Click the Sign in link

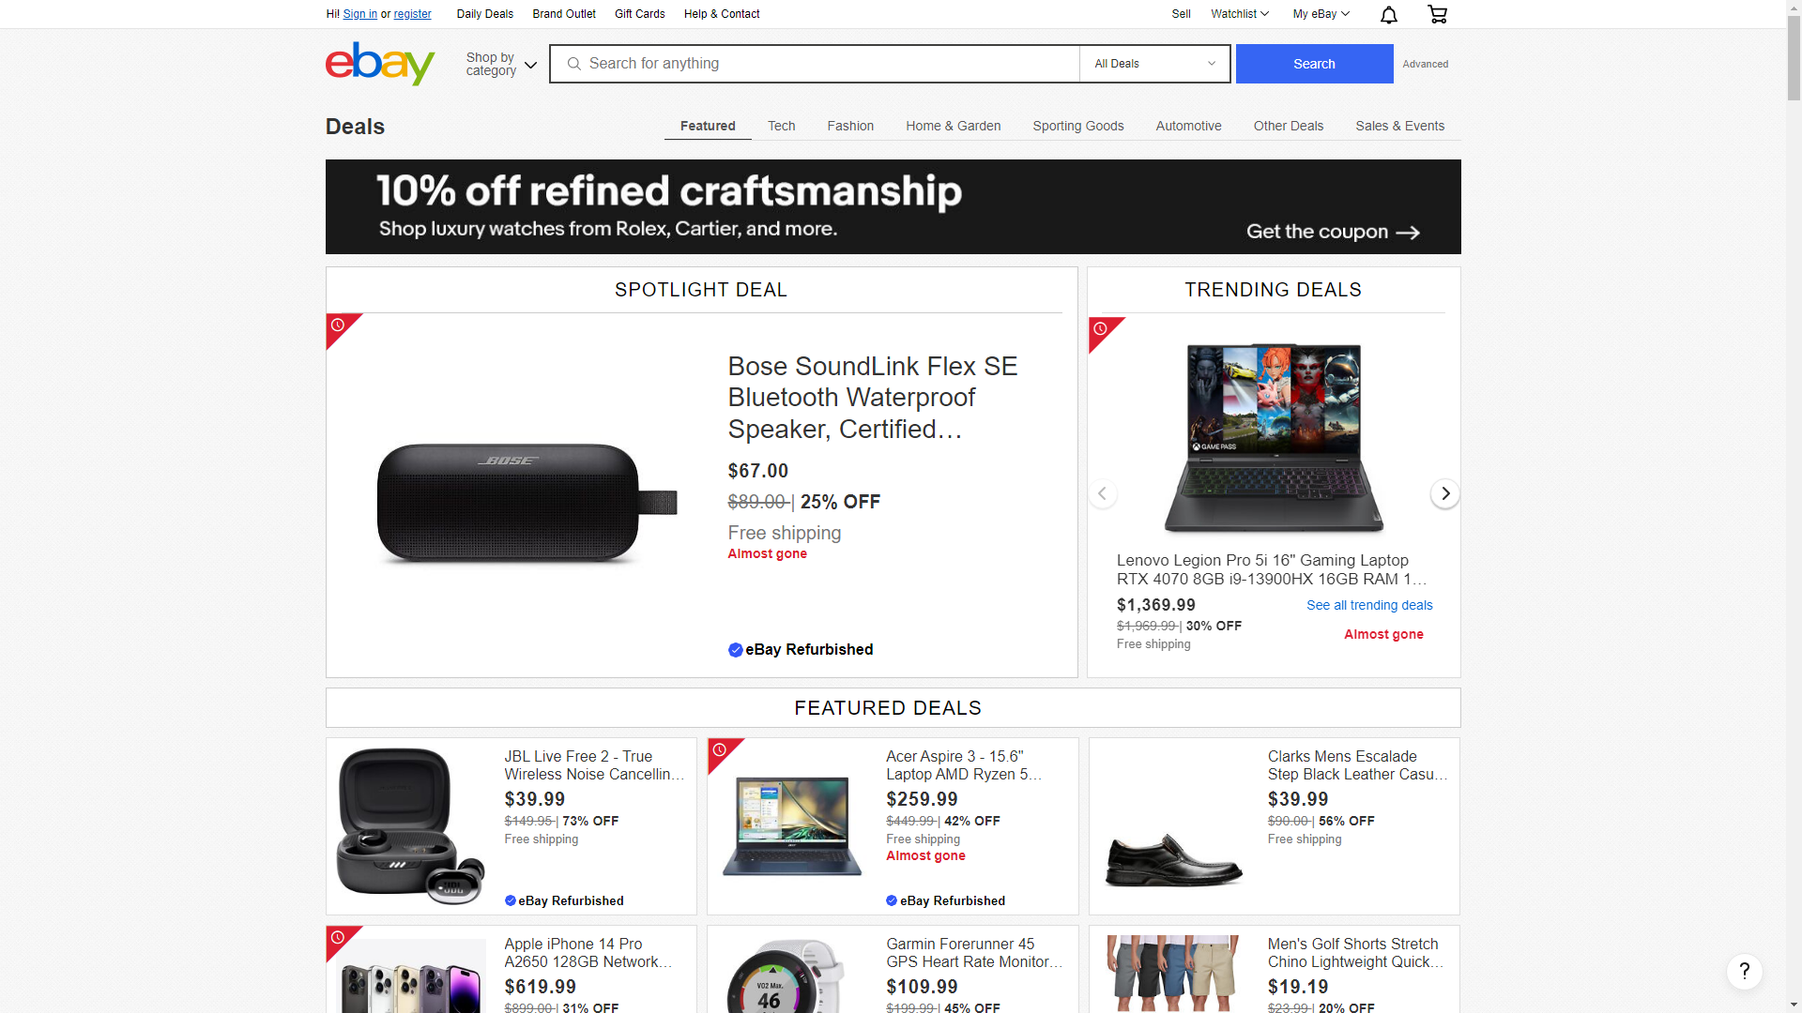pos(360,14)
